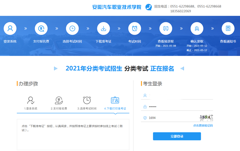Click the 登录系统 user icon in banner
The image size is (240, 151).
point(10,28)
